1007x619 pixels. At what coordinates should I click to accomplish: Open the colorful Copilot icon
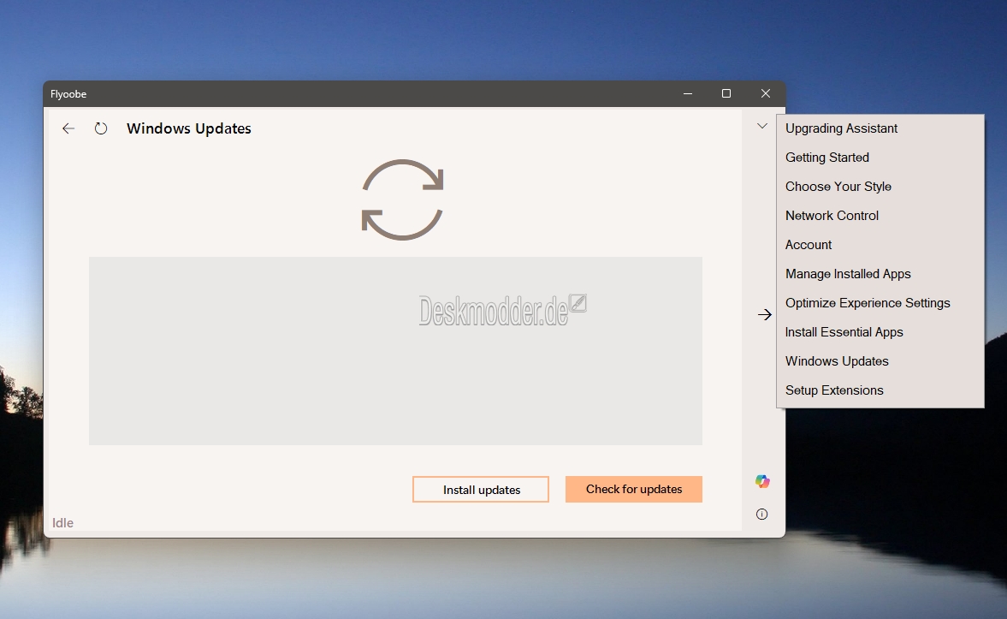point(762,481)
